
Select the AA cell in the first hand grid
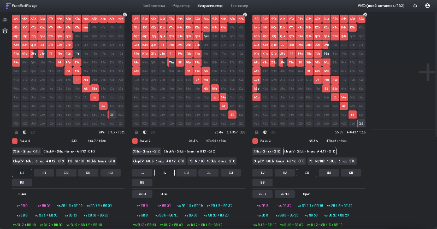[16, 19]
